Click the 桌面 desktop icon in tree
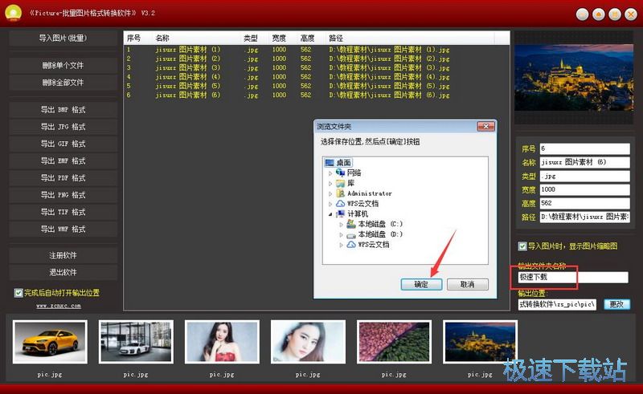This screenshot has height=394, width=643. [x=330, y=162]
